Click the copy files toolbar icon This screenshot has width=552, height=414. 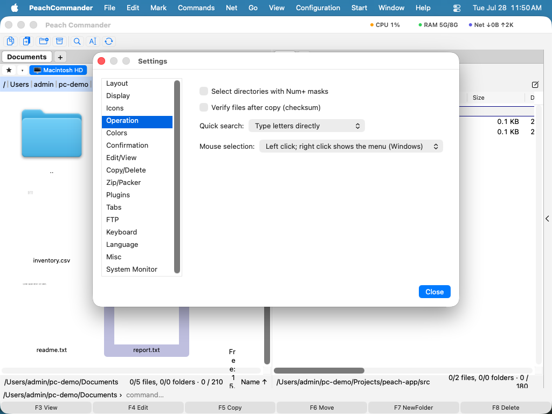pyautogui.click(x=11, y=41)
